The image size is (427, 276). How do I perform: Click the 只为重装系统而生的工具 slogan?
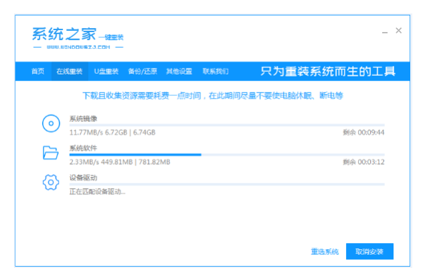point(328,71)
